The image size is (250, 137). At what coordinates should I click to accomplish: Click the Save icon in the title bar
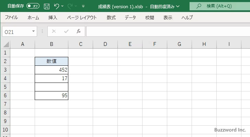click(47, 6)
